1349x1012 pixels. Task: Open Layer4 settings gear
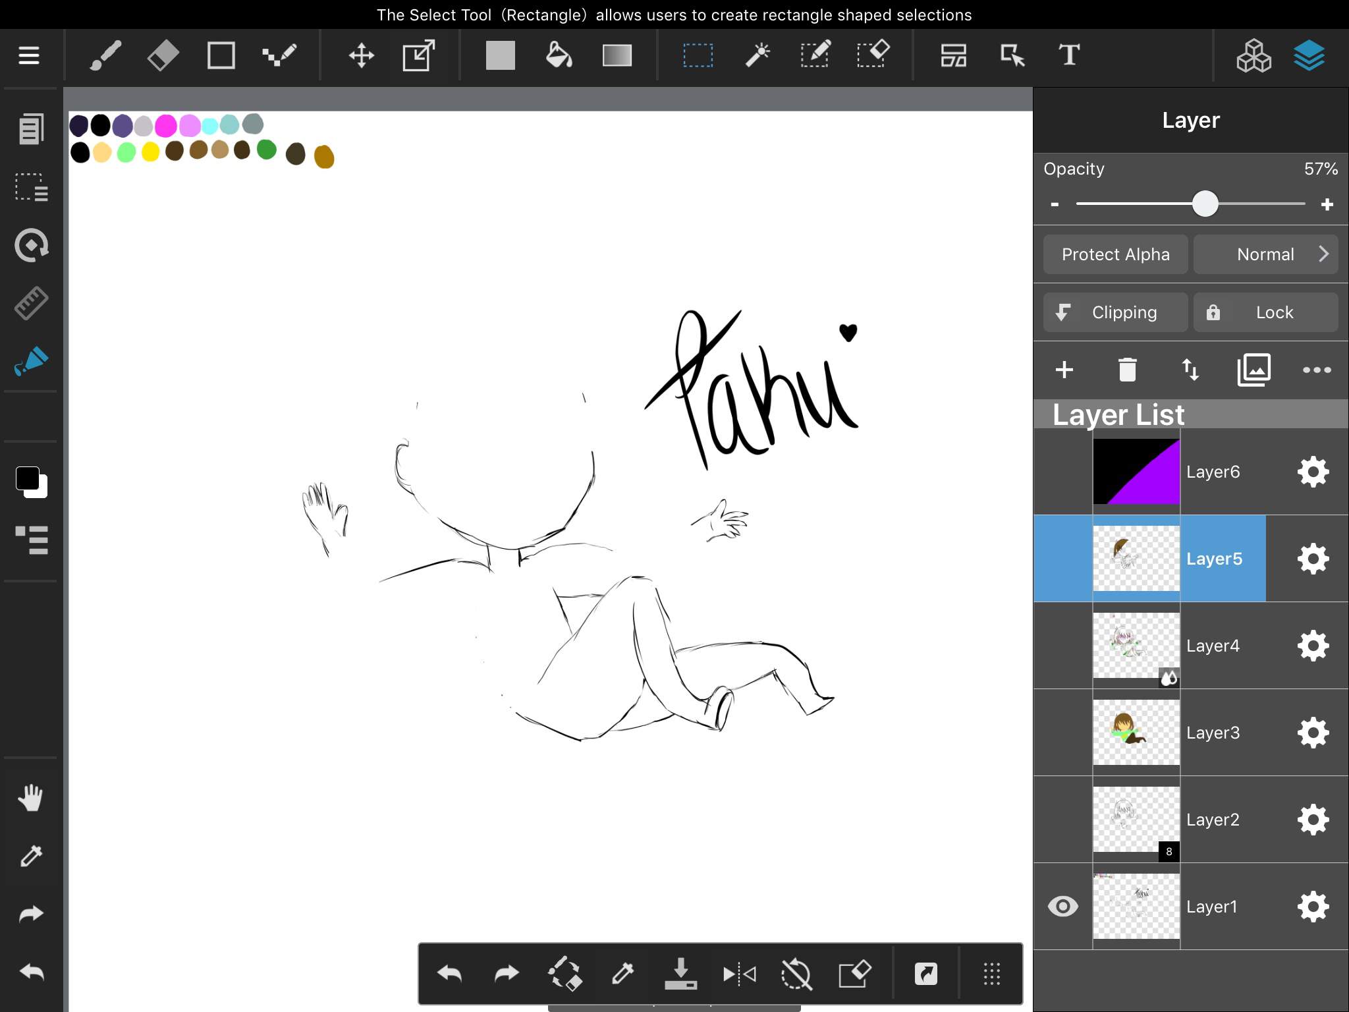click(x=1313, y=646)
